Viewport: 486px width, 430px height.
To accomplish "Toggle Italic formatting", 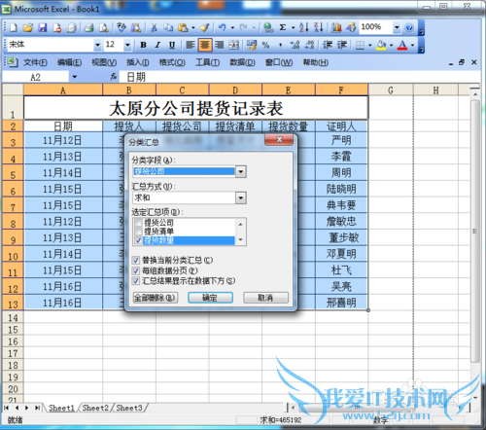I will tap(157, 45).
